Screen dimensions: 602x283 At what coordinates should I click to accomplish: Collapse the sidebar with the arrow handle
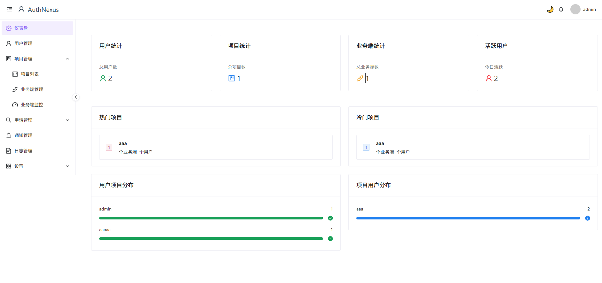(76, 97)
